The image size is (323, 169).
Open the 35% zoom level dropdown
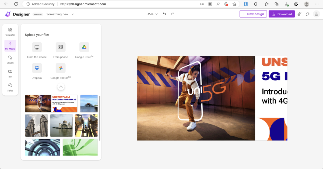click(x=152, y=14)
